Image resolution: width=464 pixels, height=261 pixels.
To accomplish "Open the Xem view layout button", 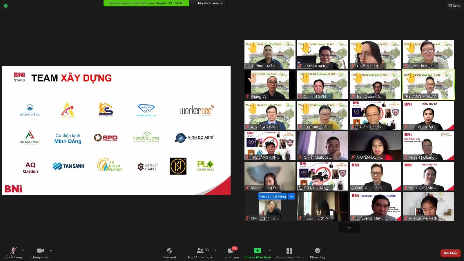I will pyautogui.click(x=454, y=6).
